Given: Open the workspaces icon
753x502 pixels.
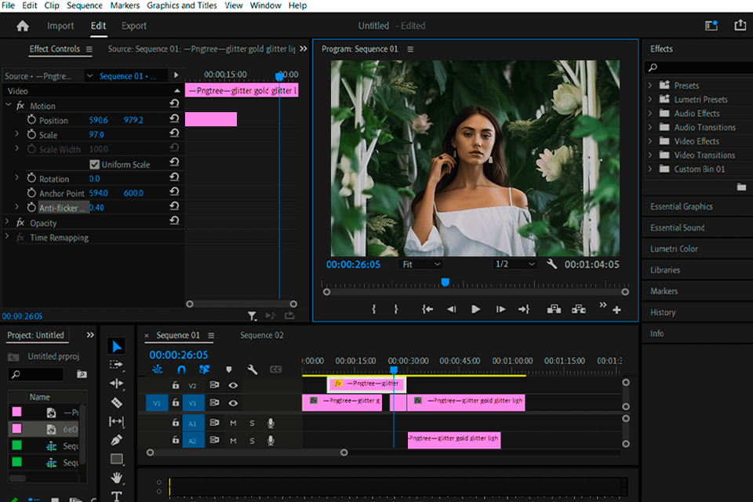Looking at the screenshot, I should [x=711, y=25].
